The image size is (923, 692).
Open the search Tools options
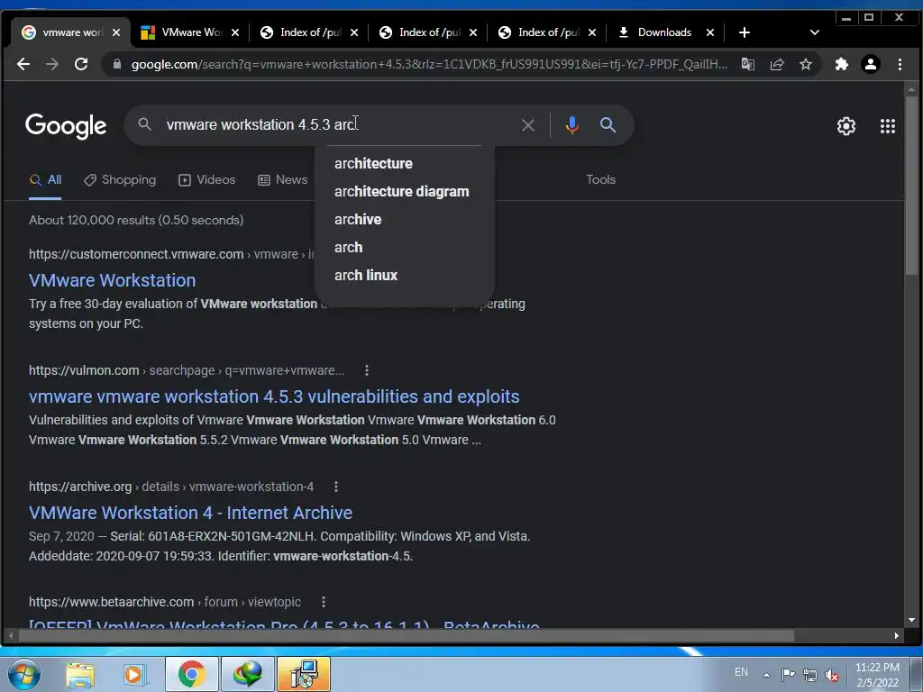600,179
